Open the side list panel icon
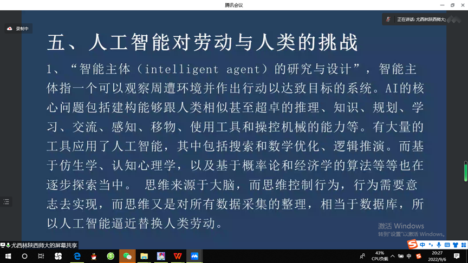468x263 pixels. pyautogui.click(x=6, y=202)
